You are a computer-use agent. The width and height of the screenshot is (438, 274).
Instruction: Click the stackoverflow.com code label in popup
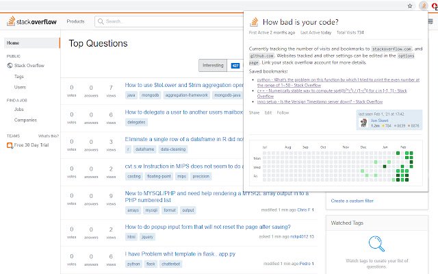(391, 49)
